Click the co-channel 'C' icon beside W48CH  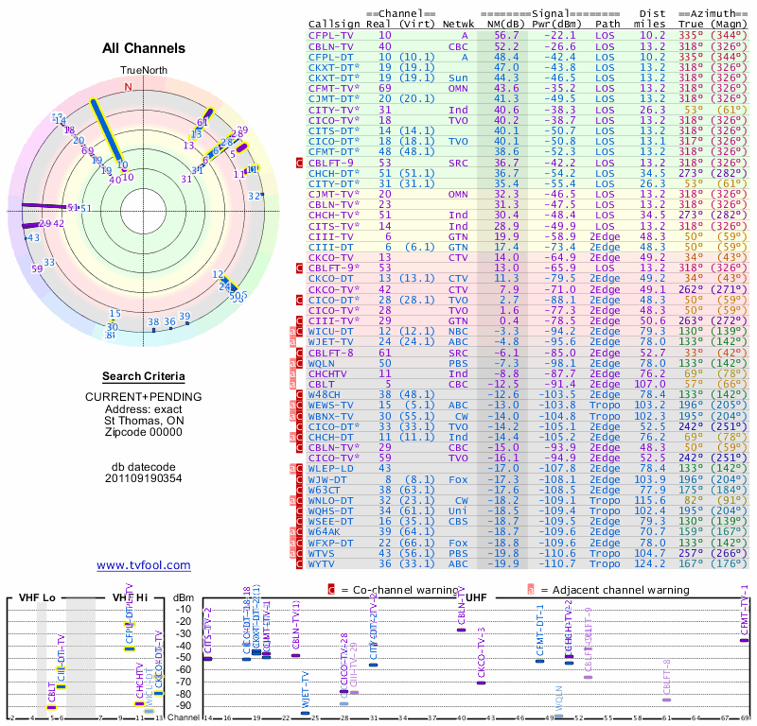click(299, 394)
